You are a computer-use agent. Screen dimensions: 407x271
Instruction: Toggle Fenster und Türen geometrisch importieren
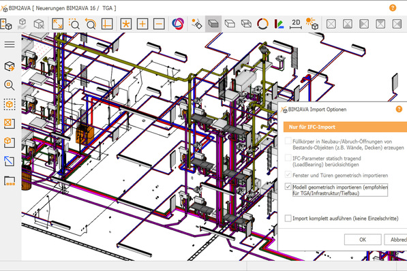288,174
